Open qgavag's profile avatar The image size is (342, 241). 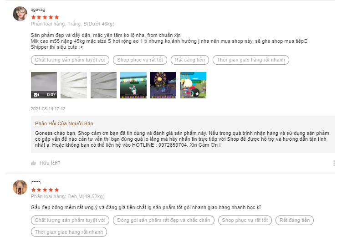[20, 14]
